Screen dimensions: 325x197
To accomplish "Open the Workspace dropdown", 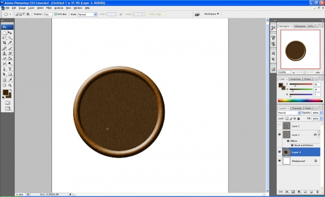I will tap(211, 14).
